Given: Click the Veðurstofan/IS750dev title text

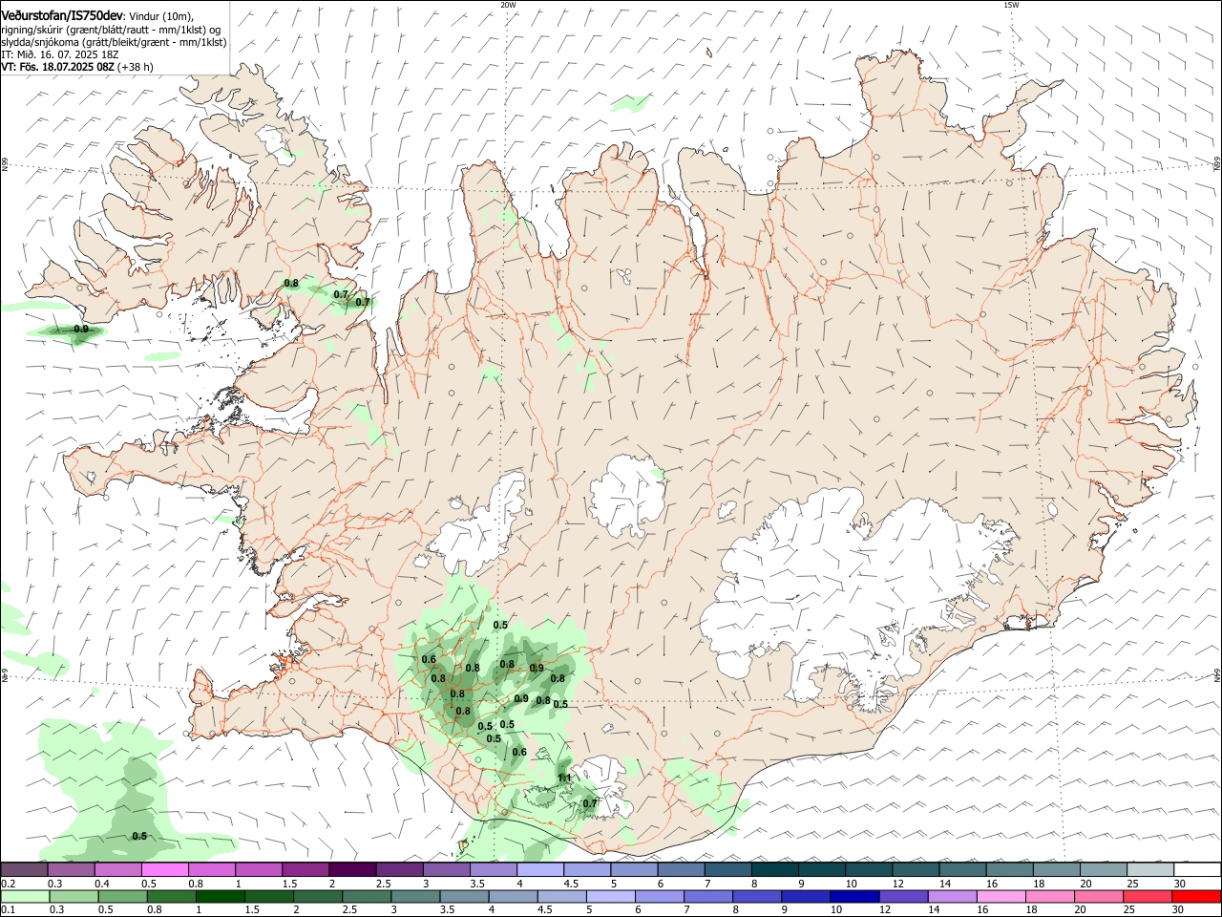Looking at the screenshot, I should tap(62, 14).
